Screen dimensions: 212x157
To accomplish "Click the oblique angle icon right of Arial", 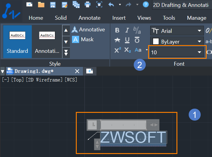I will 209,30.
